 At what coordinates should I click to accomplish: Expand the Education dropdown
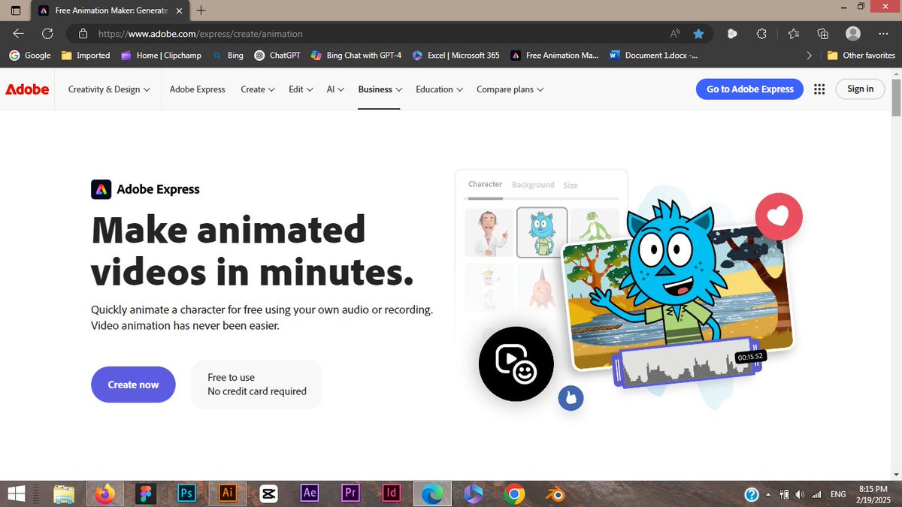pyautogui.click(x=439, y=89)
